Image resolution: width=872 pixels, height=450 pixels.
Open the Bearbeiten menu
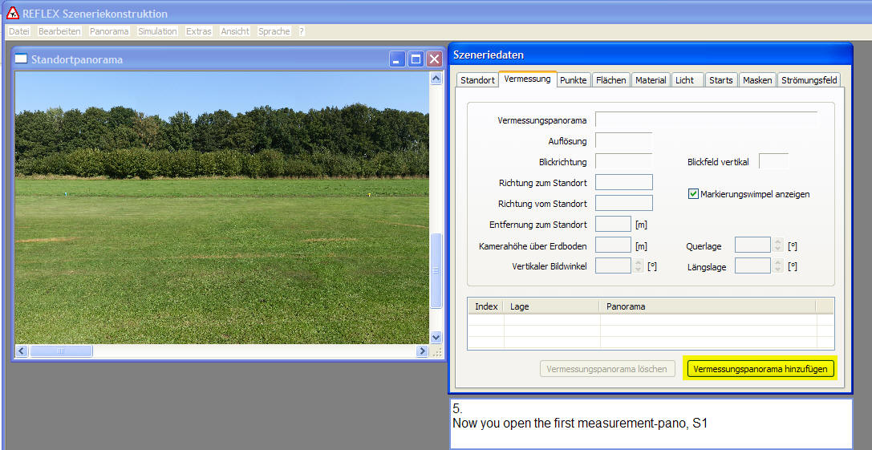(x=59, y=32)
